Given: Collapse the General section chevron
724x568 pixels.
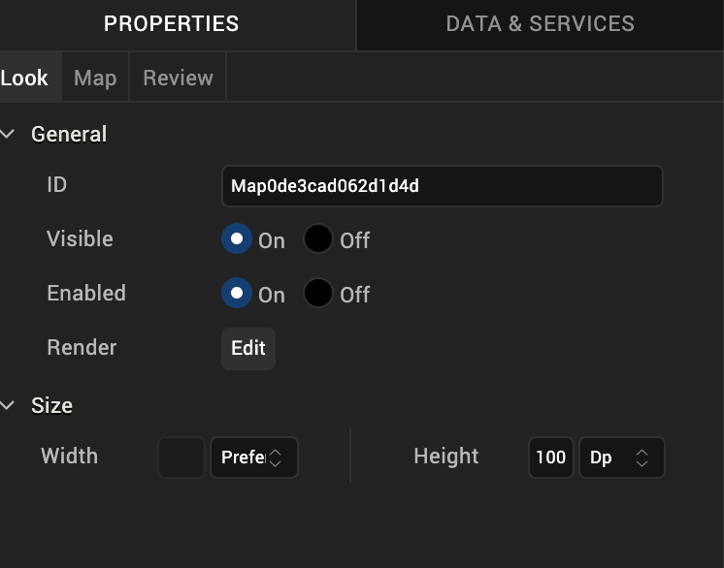Looking at the screenshot, I should point(9,135).
